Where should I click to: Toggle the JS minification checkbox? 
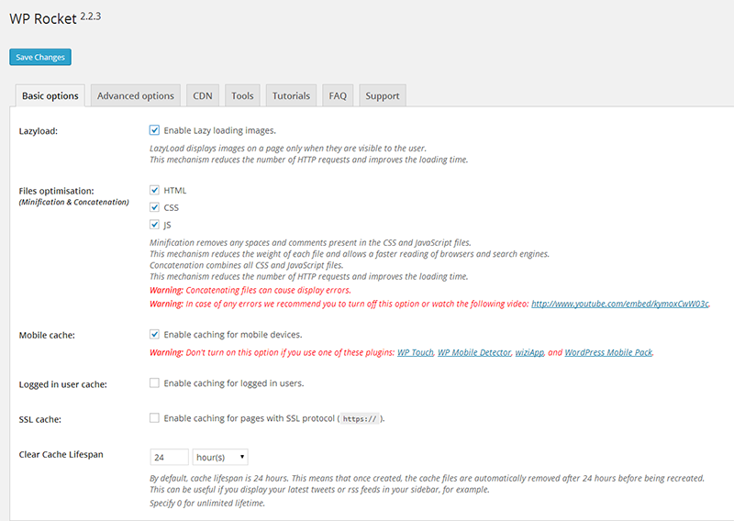pyautogui.click(x=154, y=225)
